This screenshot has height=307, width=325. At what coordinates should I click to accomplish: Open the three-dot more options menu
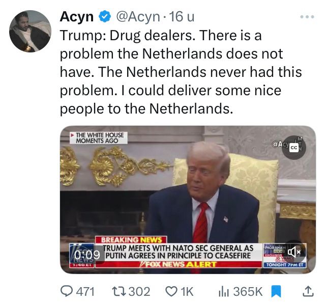307,17
